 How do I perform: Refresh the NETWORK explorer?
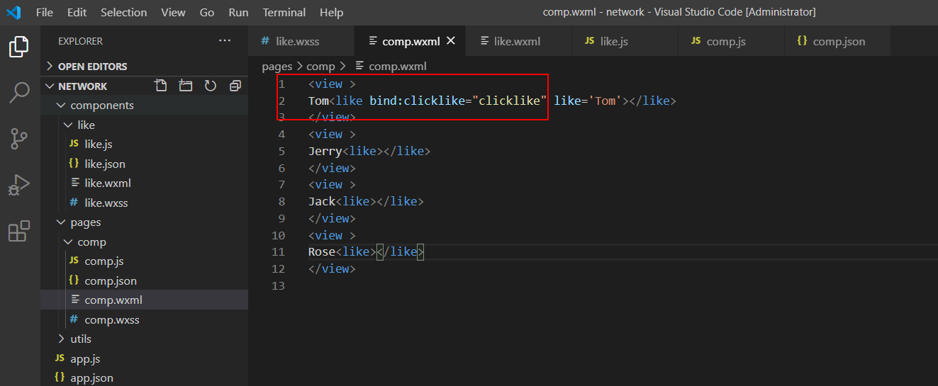(211, 86)
